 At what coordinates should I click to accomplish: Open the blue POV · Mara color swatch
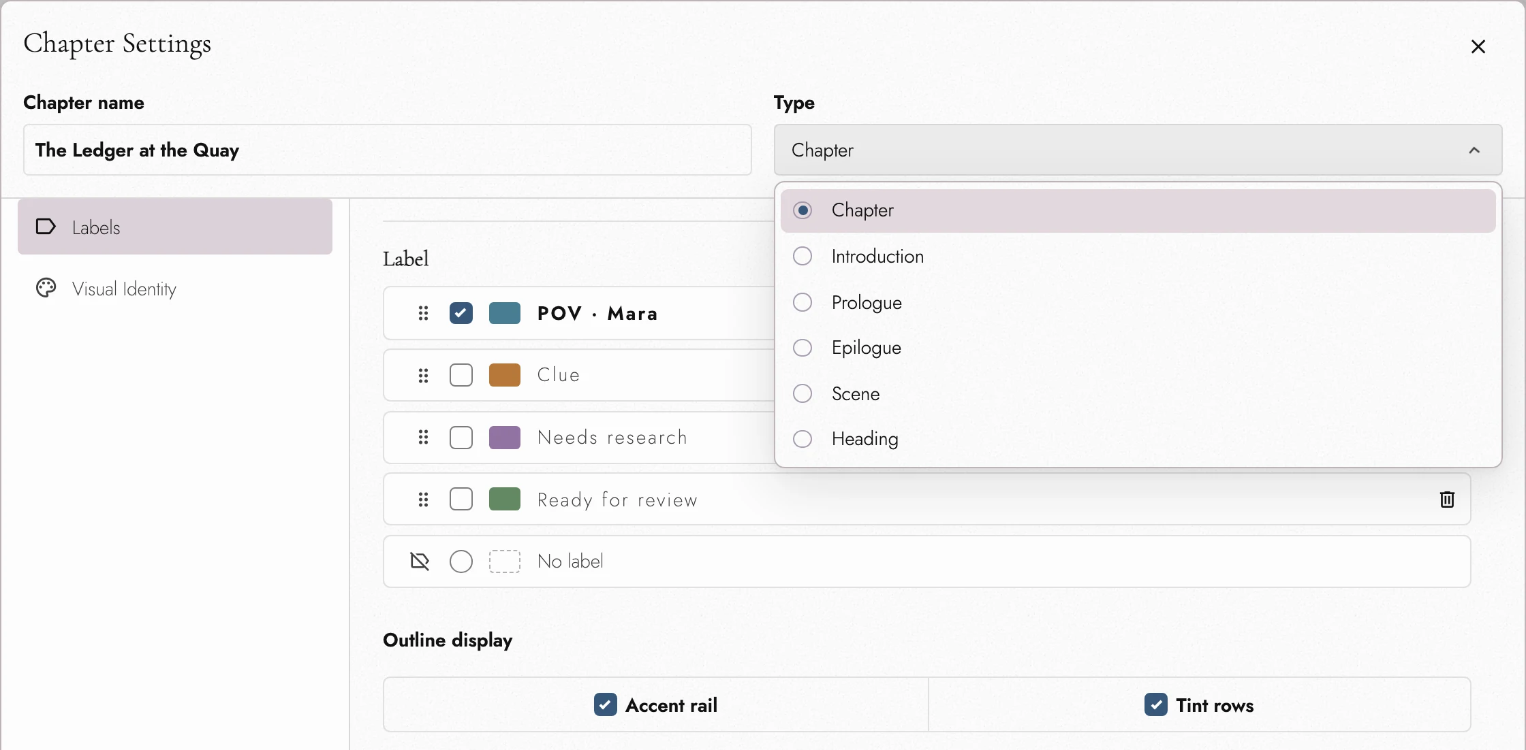(505, 313)
